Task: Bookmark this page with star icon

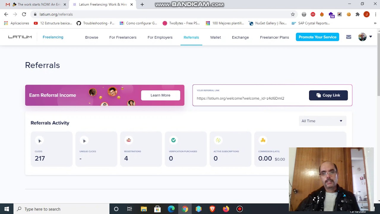Action: pyautogui.click(x=293, y=14)
